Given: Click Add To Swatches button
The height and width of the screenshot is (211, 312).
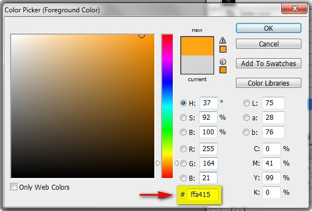Looking at the screenshot, I should tap(268, 63).
